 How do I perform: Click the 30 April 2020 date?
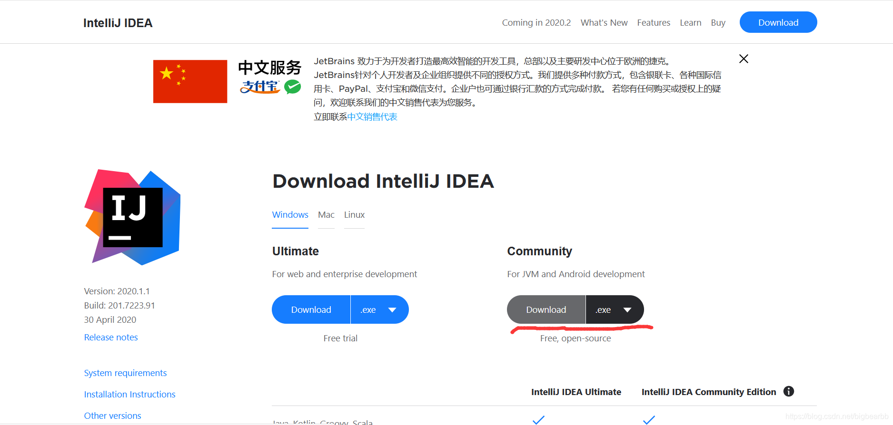(110, 319)
